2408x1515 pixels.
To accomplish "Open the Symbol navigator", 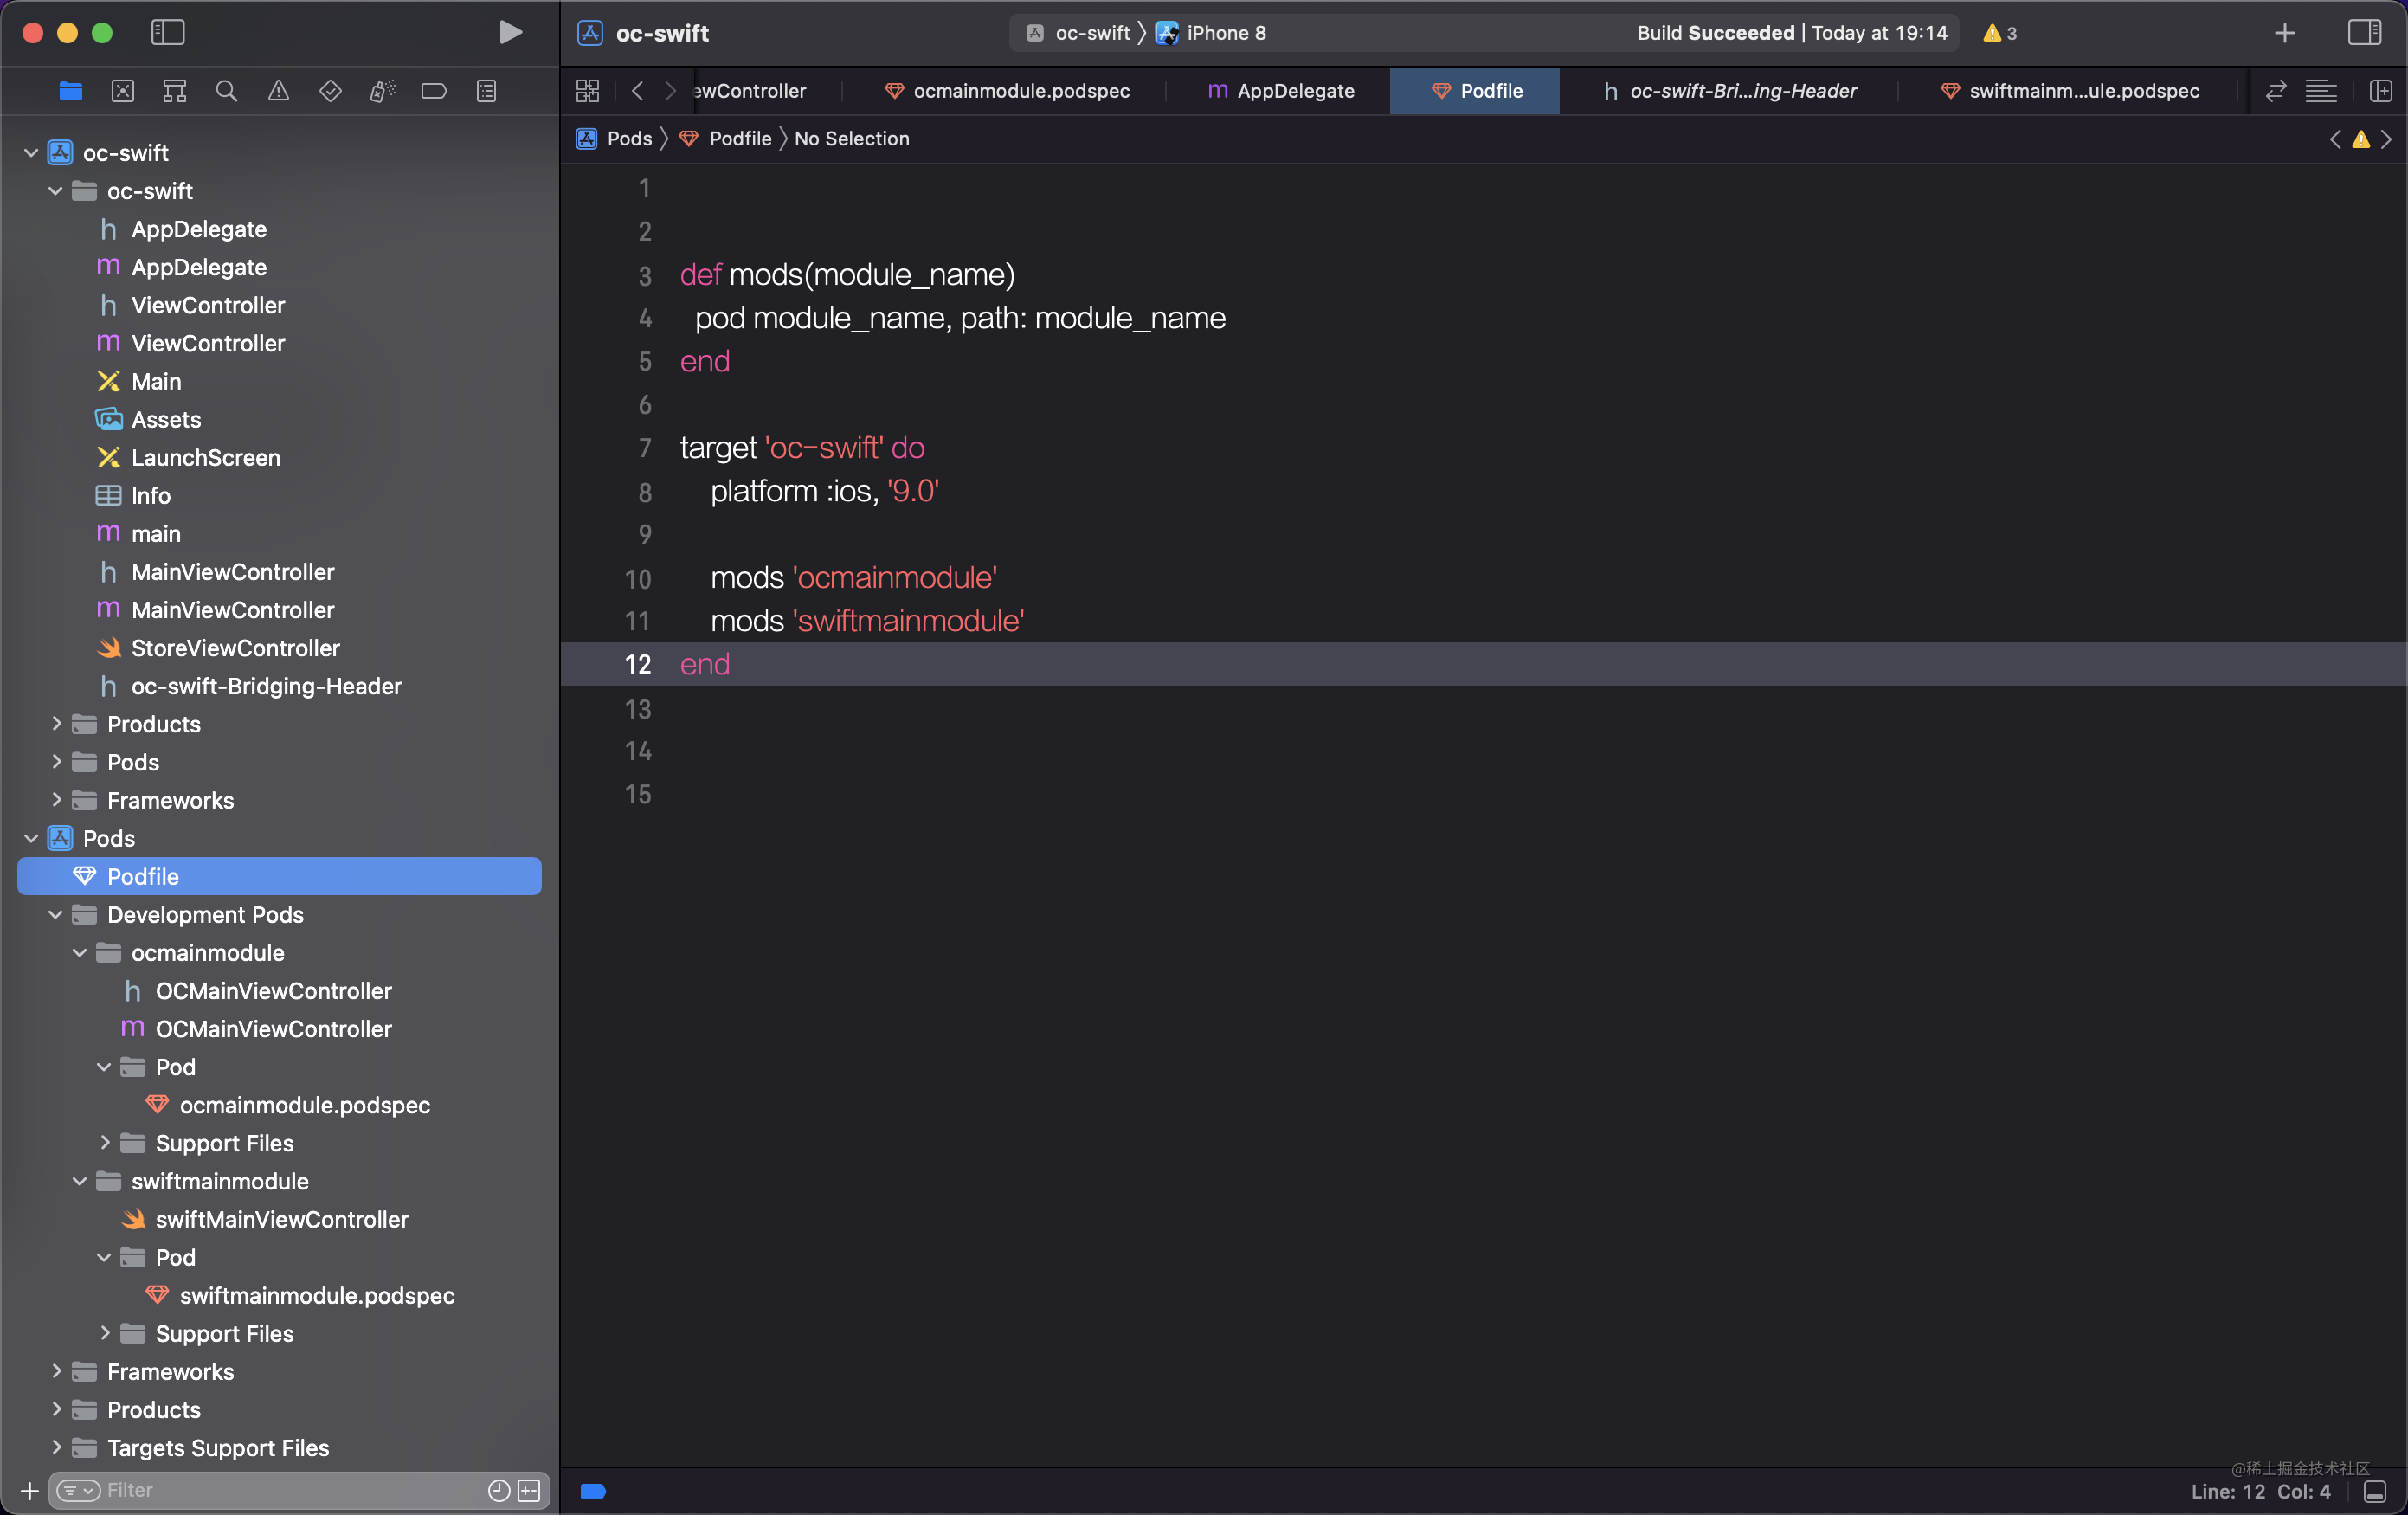I will pyautogui.click(x=174, y=91).
